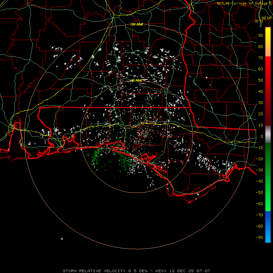Click the -90 knot value on scale
Image resolution: width=273 pixels, height=273 pixels.
tap(259, 238)
